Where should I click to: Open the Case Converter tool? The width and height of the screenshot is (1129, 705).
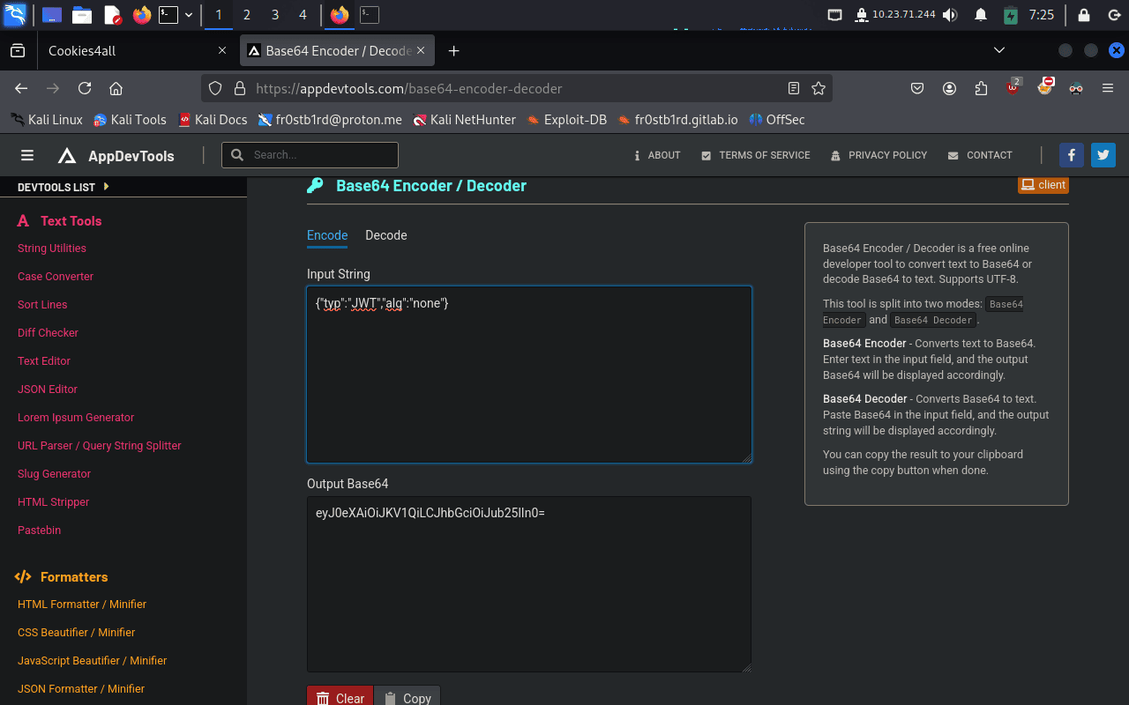pos(56,277)
